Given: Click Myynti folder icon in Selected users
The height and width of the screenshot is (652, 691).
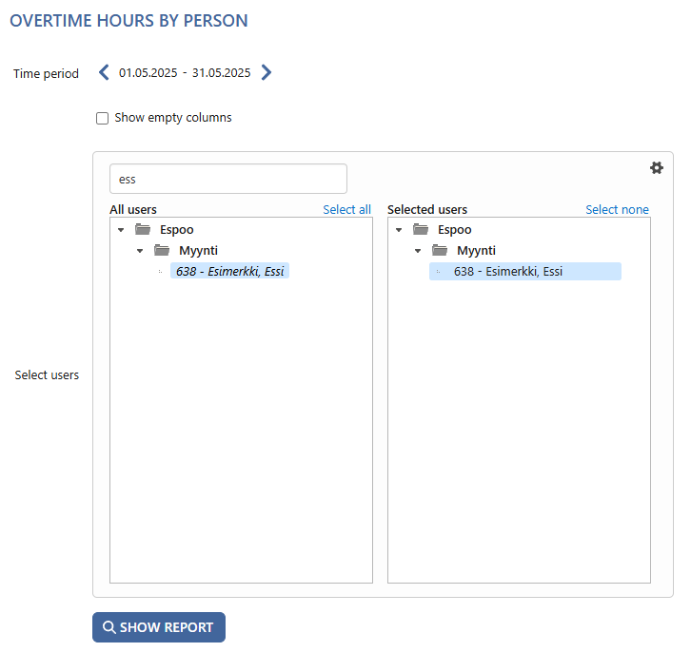Looking at the screenshot, I should (440, 250).
